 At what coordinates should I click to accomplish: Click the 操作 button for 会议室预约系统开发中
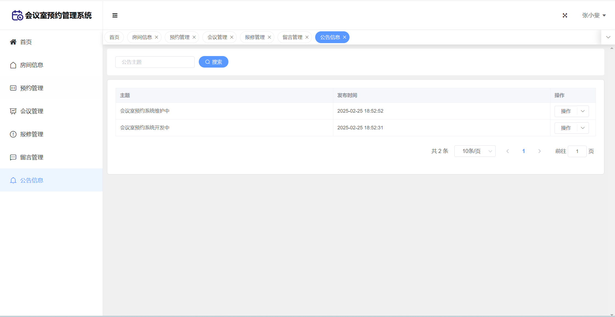coord(566,128)
